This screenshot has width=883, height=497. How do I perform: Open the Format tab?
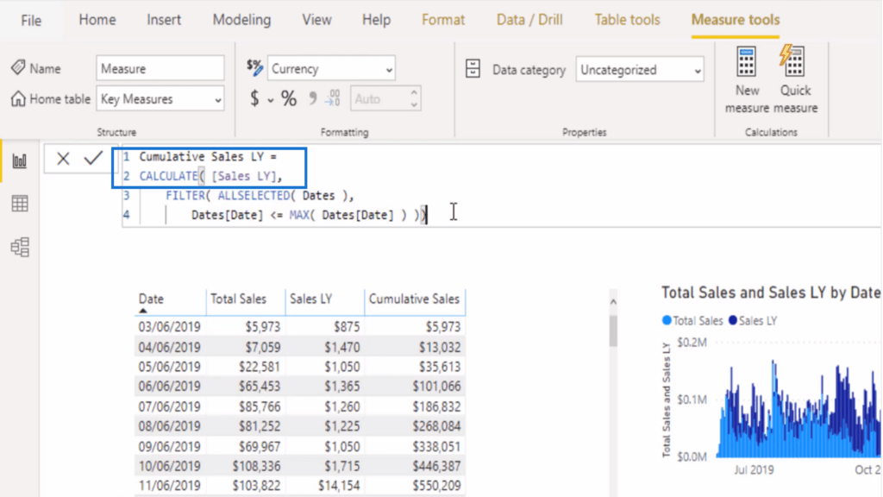click(443, 20)
